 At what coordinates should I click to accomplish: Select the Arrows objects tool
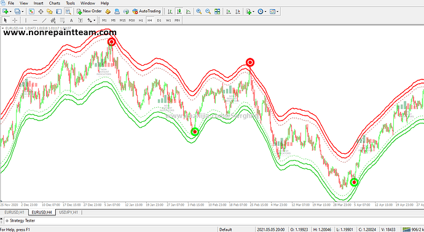(90, 20)
